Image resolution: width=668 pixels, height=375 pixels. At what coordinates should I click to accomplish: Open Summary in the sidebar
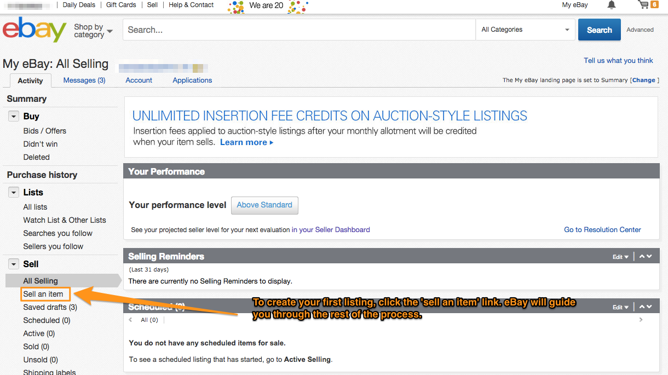point(27,99)
